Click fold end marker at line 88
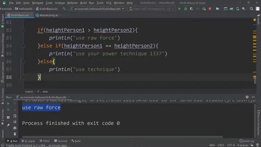261x147 pixels. (x=24, y=77)
